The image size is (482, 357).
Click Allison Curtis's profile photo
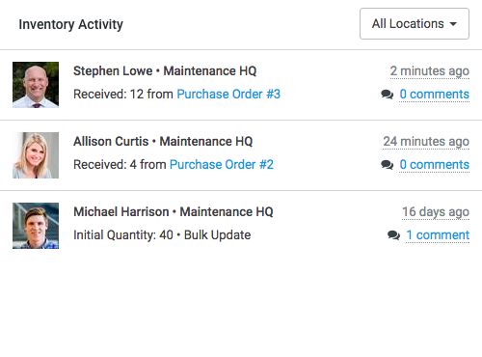[x=36, y=155]
